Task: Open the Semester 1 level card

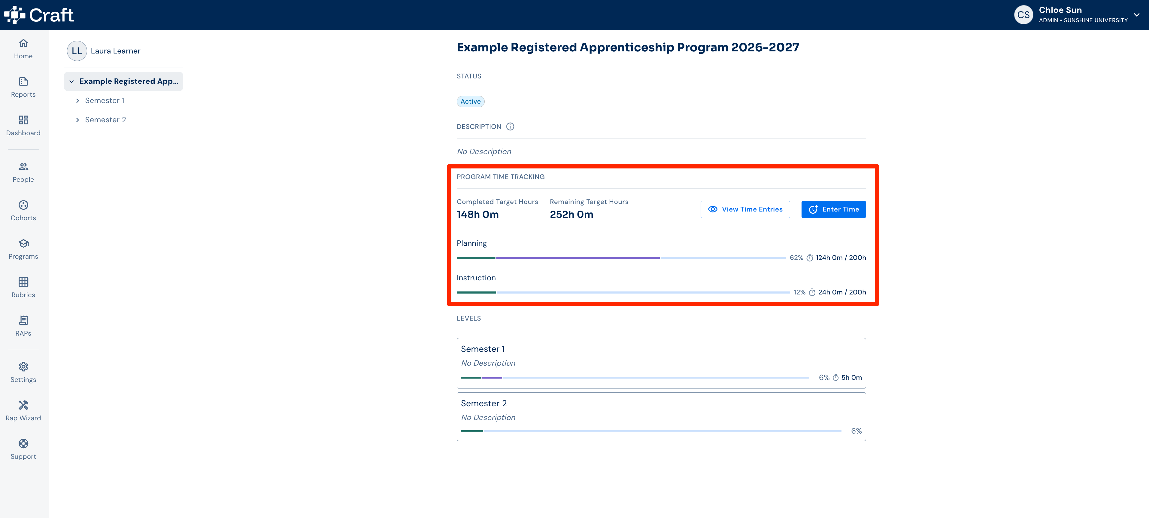Action: click(661, 363)
